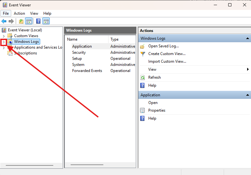Image resolution: width=251 pixels, height=175 pixels.
Task: Click the Windows Logs list horizontal scrollbar
Action: 87,165
